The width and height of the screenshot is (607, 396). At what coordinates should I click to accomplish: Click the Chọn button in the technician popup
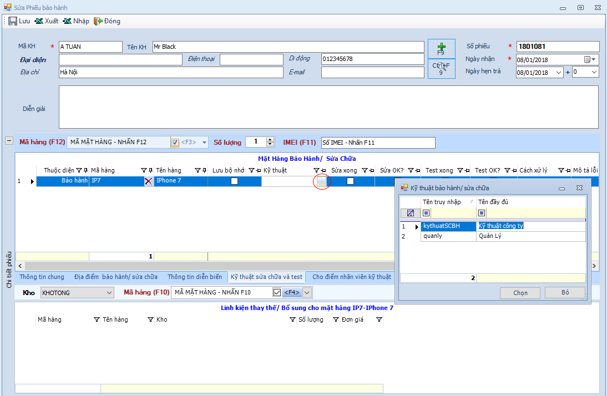point(520,293)
